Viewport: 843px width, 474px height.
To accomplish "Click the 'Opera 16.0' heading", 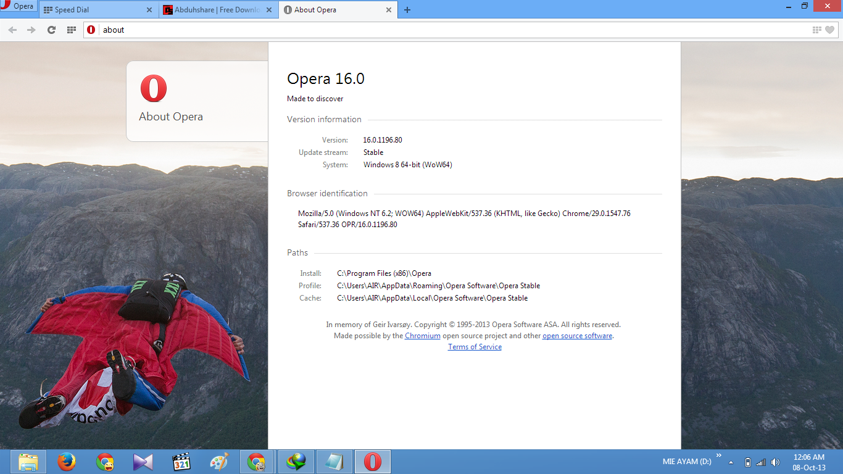I will click(326, 79).
